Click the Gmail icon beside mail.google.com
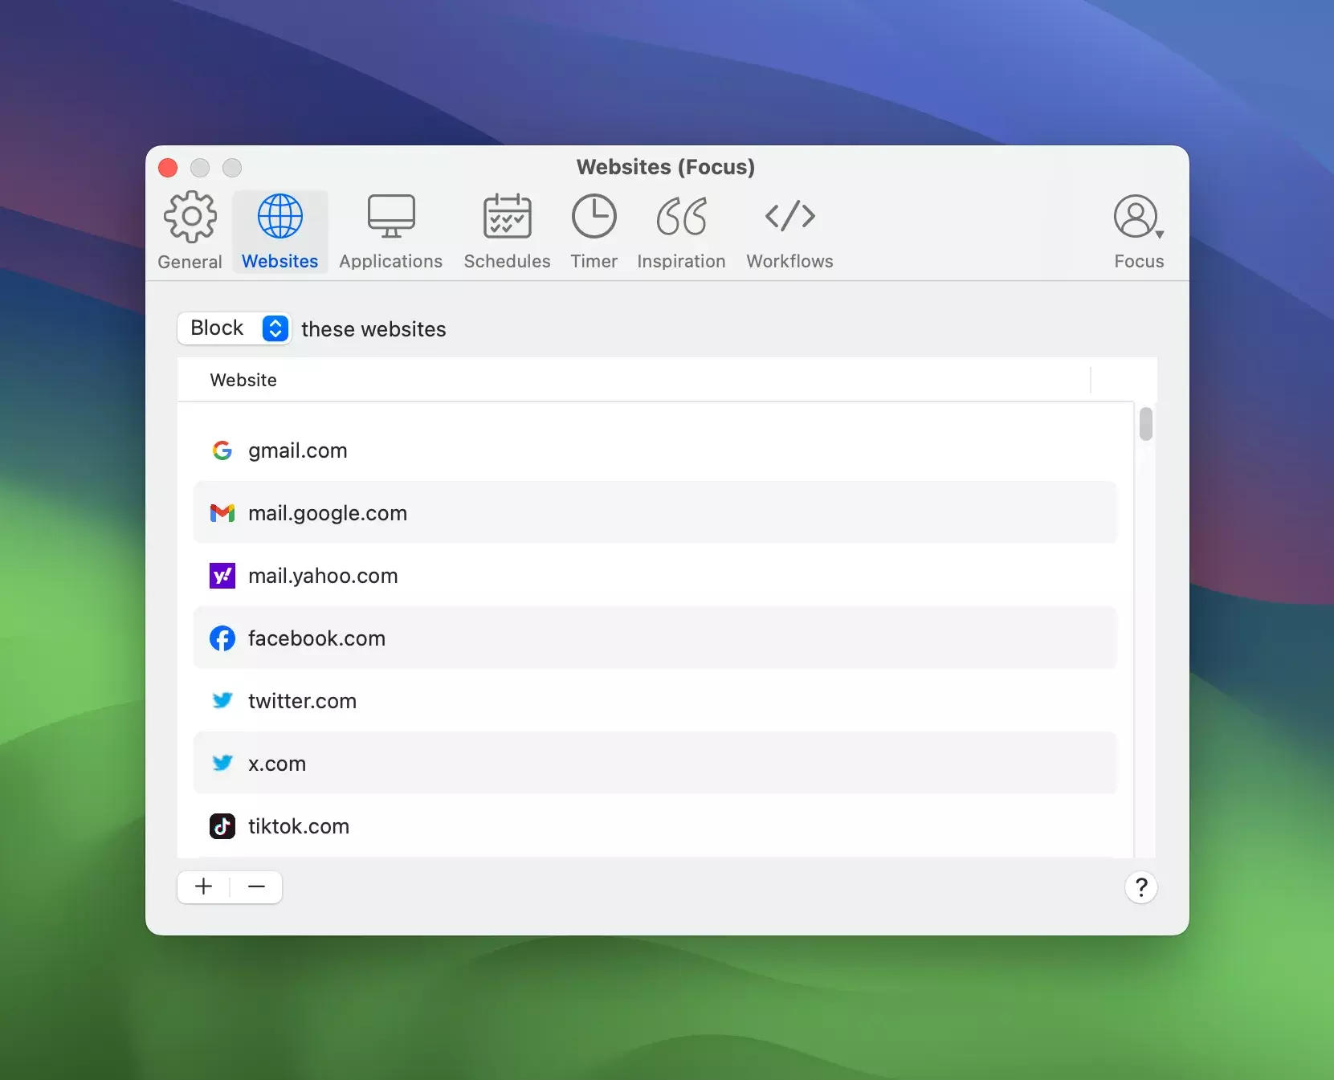The width and height of the screenshot is (1334, 1080). pos(222,513)
